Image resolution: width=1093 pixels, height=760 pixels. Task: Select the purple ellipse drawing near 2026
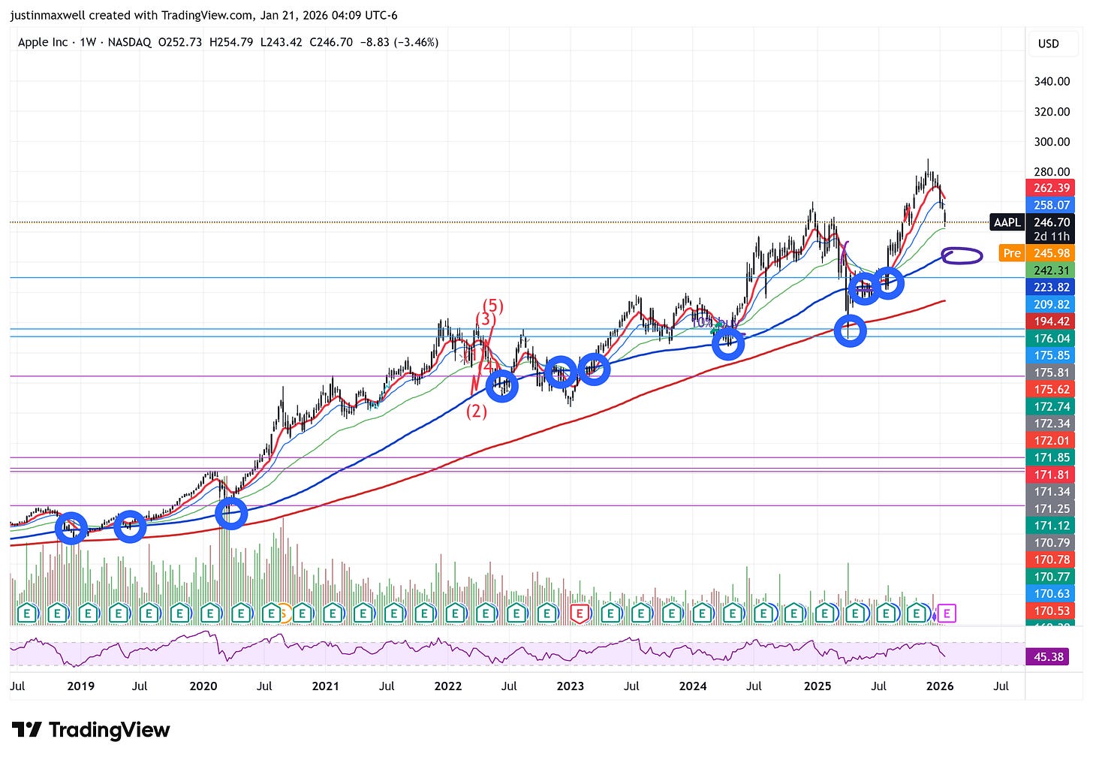point(962,255)
